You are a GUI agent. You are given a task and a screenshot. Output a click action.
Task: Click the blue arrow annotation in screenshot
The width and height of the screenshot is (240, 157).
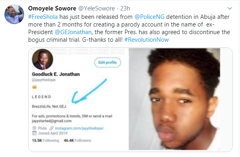pyautogui.click(x=89, y=91)
